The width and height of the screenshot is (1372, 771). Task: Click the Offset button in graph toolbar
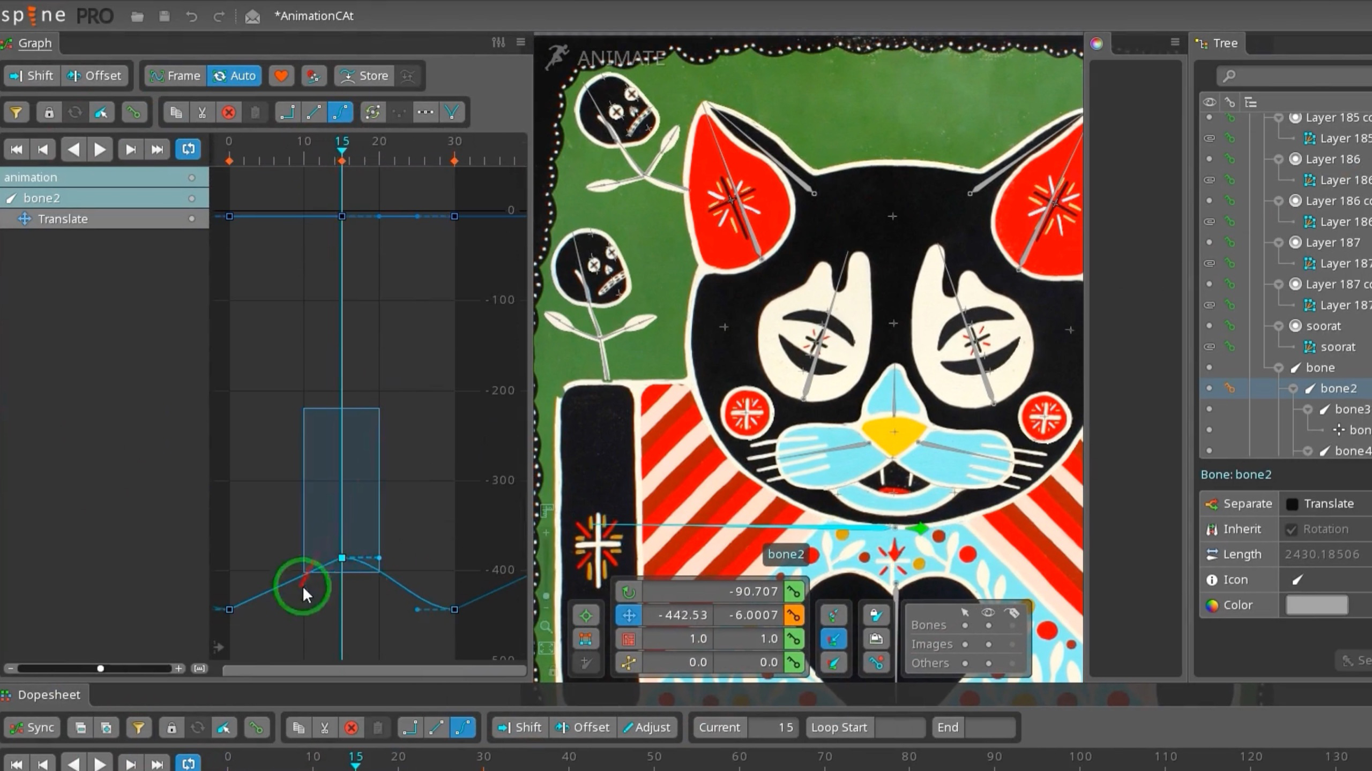click(x=94, y=76)
